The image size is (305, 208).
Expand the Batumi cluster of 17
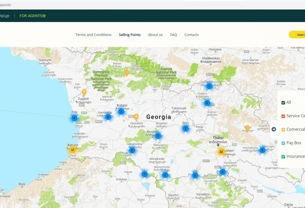pos(73,150)
